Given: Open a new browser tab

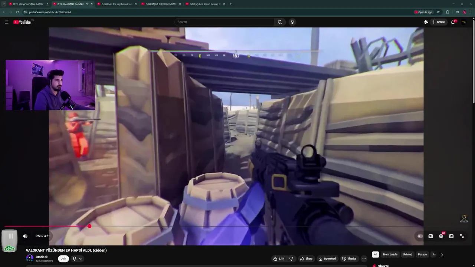Looking at the screenshot, I should tap(231, 4).
